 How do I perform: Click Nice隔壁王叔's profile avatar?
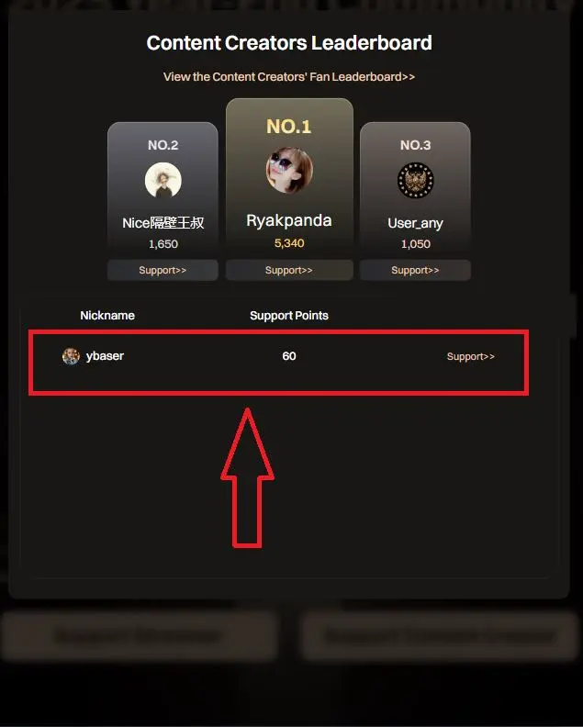point(163,180)
